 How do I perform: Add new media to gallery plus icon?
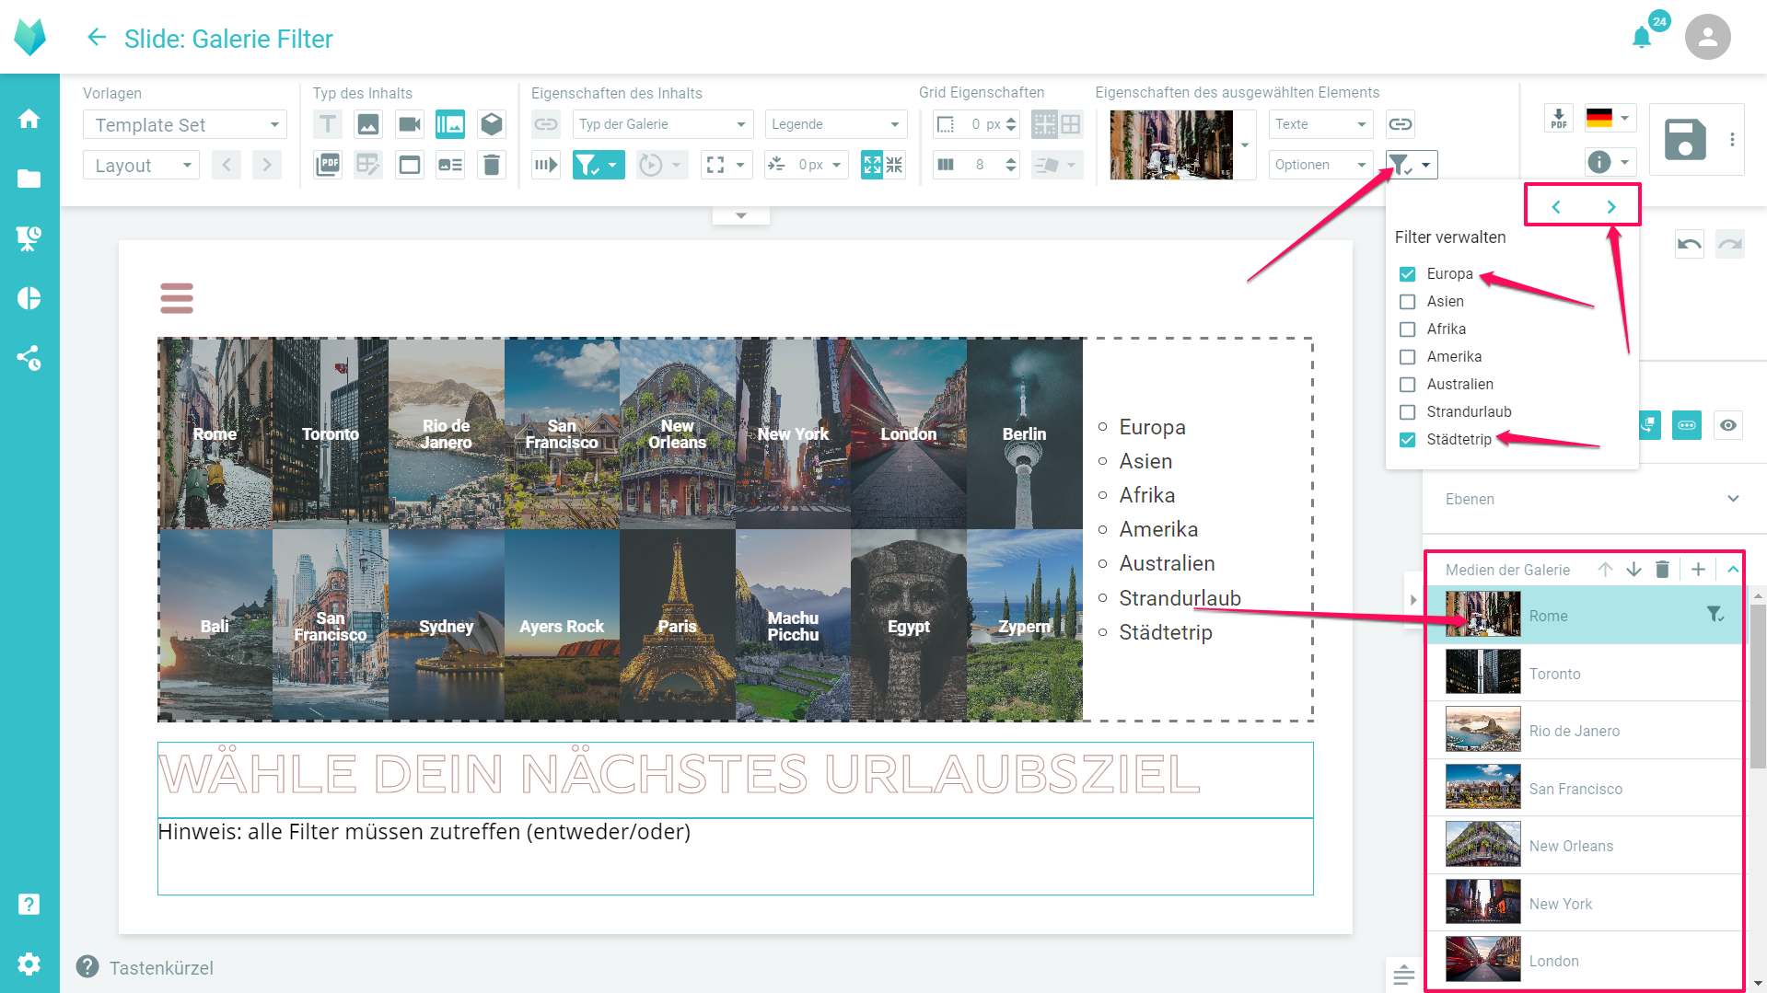click(x=1699, y=570)
